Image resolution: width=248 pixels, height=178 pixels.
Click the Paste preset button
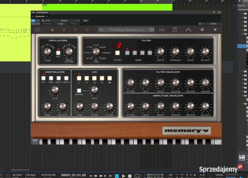pos(74,23)
